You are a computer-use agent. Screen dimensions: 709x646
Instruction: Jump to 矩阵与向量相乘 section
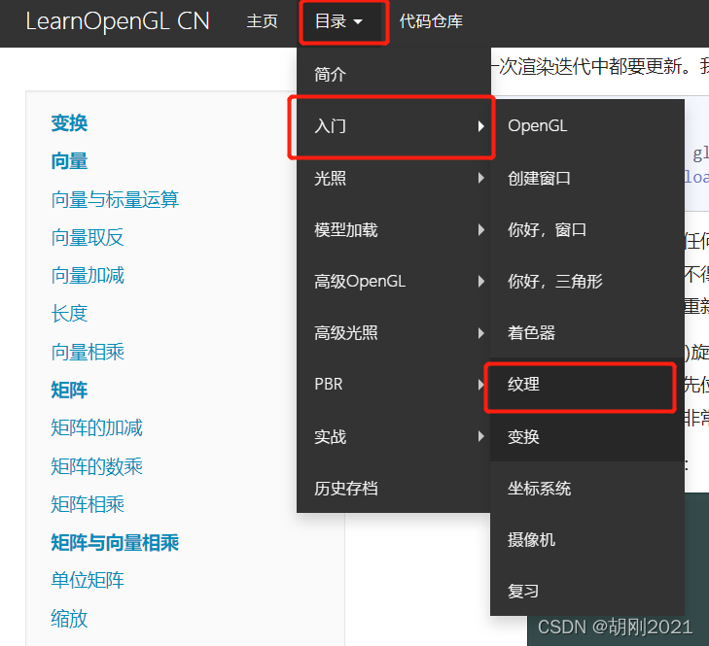pyautogui.click(x=115, y=543)
